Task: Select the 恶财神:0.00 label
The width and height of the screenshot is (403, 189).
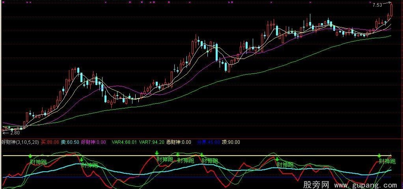Action: tap(179, 142)
